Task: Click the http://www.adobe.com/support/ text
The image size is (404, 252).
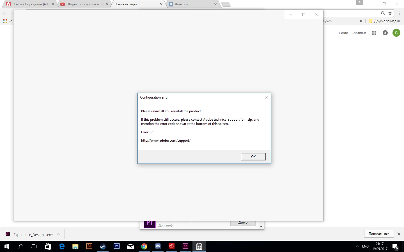Action: 166,141
